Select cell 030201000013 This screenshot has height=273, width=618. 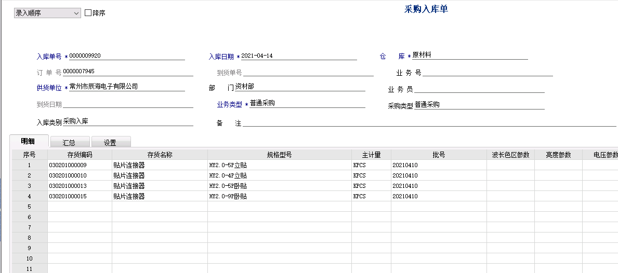coord(80,186)
